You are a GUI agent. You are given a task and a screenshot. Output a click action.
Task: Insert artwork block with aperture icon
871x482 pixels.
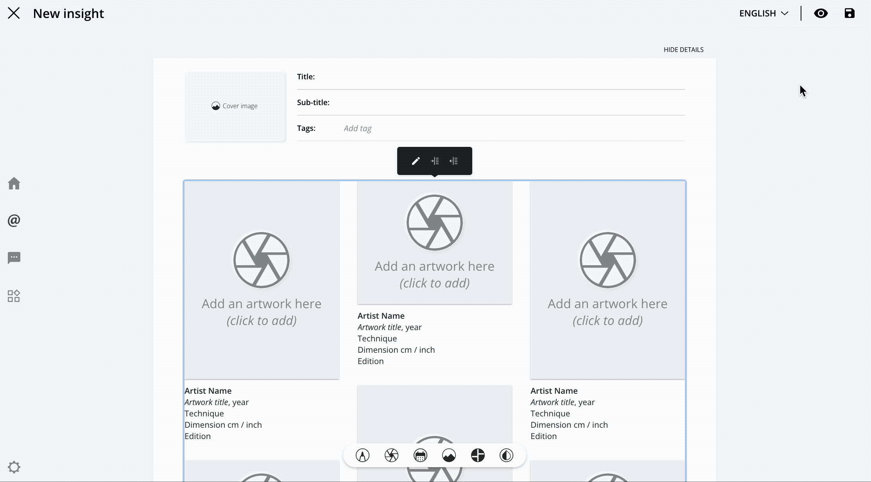point(391,455)
